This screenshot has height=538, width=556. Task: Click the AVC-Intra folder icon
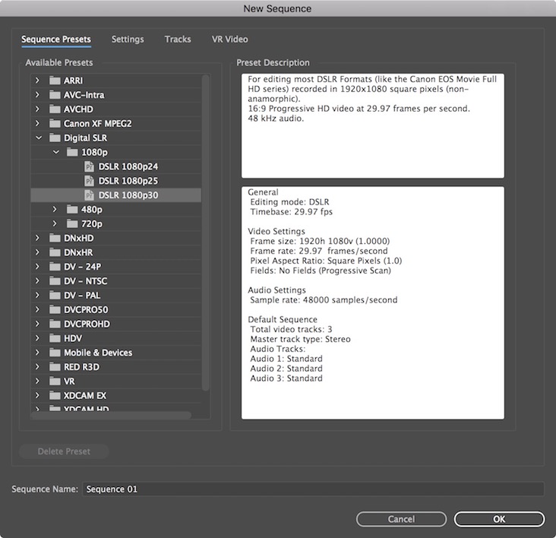pos(55,95)
